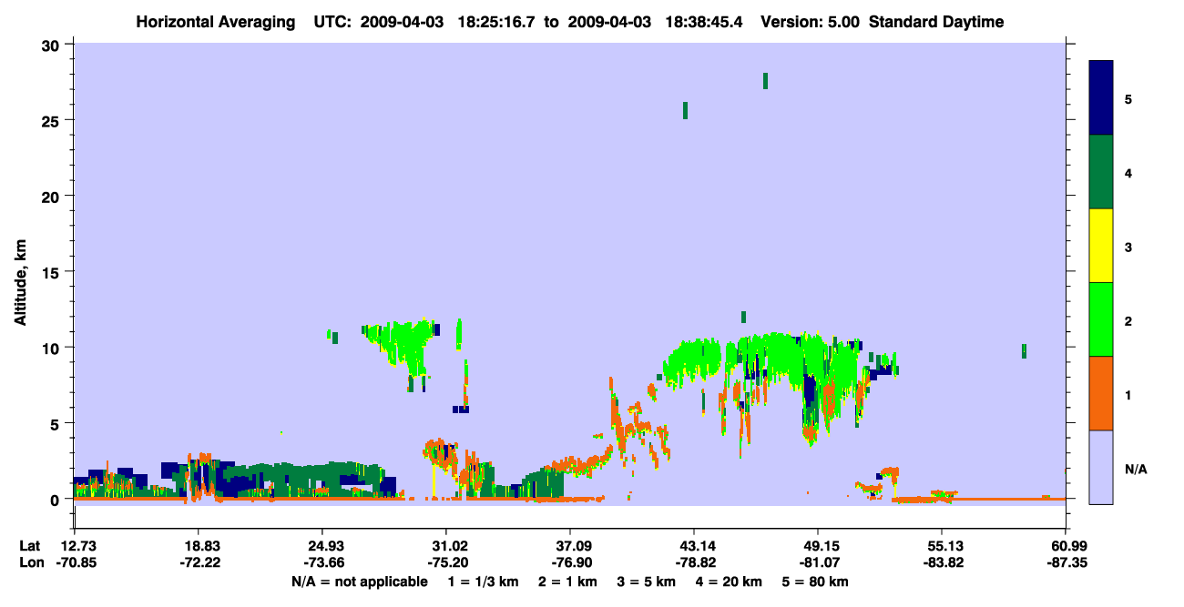Click the longitude value -72.22
Viewport: 1184px width, 607px height.
coord(199,562)
